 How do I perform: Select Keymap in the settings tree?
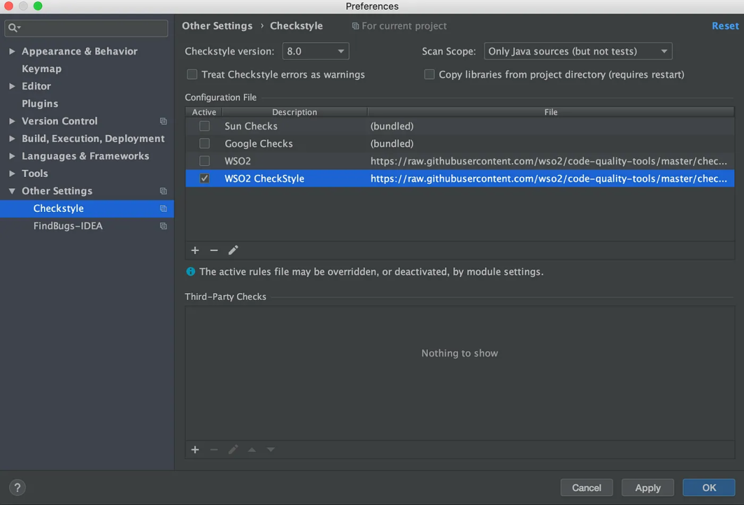(x=42, y=69)
